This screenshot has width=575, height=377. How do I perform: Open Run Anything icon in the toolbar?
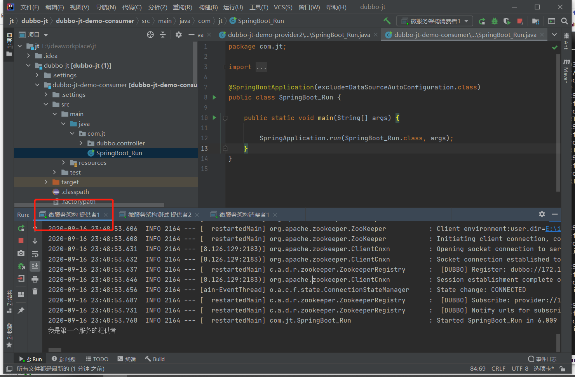552,21
